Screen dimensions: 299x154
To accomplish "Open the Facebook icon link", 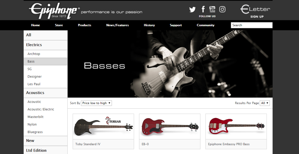I will click(x=203, y=9).
